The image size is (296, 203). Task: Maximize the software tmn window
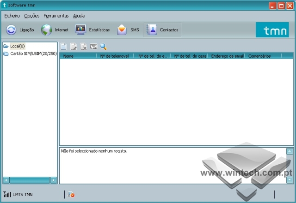pos(281,6)
